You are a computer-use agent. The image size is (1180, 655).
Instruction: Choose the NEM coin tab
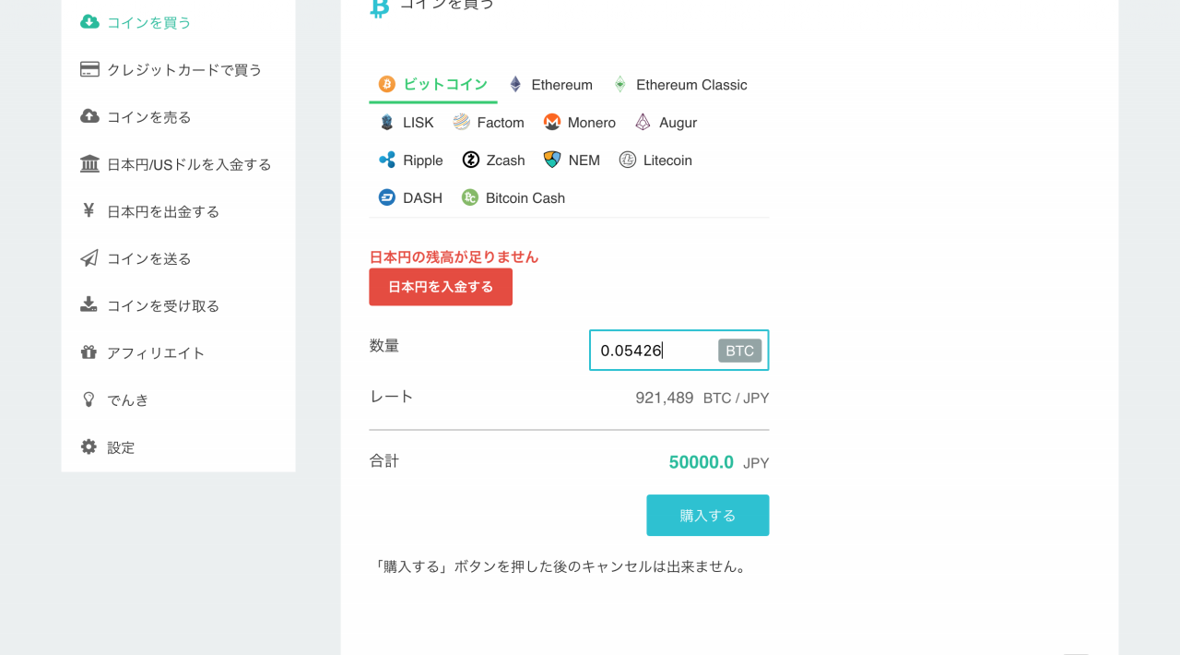[x=572, y=161]
